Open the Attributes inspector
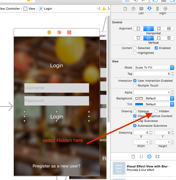Image resolution: width=176 pixels, height=180 pixels. [149, 9]
